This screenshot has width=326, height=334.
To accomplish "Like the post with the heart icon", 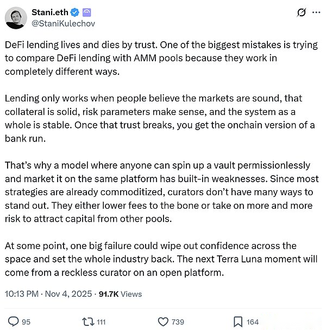I will [x=162, y=322].
